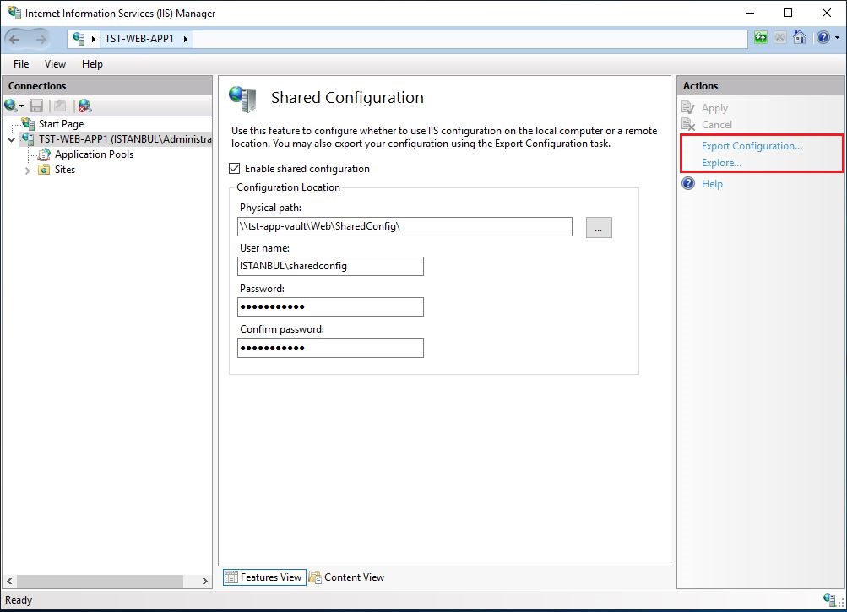The image size is (847, 612).
Task: Click the IIS Manager title bar icon
Action: point(14,13)
